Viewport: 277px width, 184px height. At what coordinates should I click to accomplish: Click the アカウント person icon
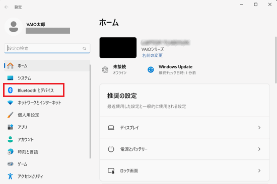10,139
